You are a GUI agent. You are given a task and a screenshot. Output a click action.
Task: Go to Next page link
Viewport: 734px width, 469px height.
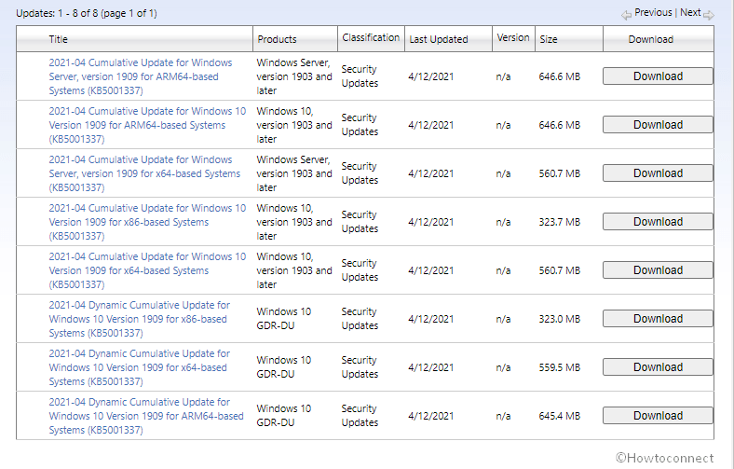690,13
